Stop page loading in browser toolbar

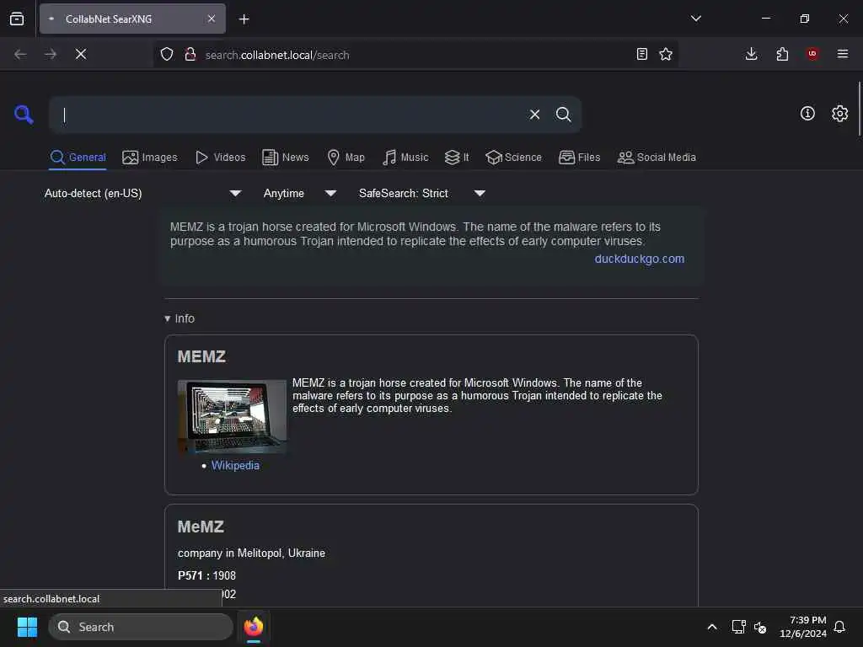[x=81, y=55]
